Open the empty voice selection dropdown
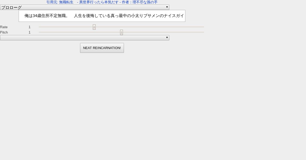Viewport: 306px width, 160px height. (85, 38)
